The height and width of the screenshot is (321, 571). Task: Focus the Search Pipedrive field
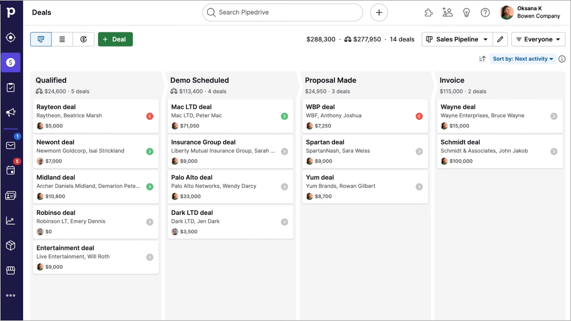[x=283, y=12]
